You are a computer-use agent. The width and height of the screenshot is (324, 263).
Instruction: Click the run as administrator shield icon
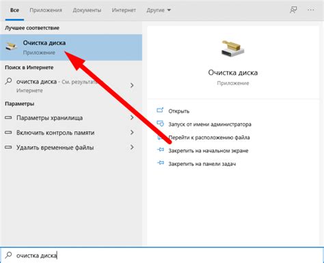coord(160,124)
